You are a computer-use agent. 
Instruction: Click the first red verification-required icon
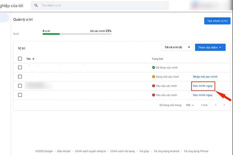(153, 86)
